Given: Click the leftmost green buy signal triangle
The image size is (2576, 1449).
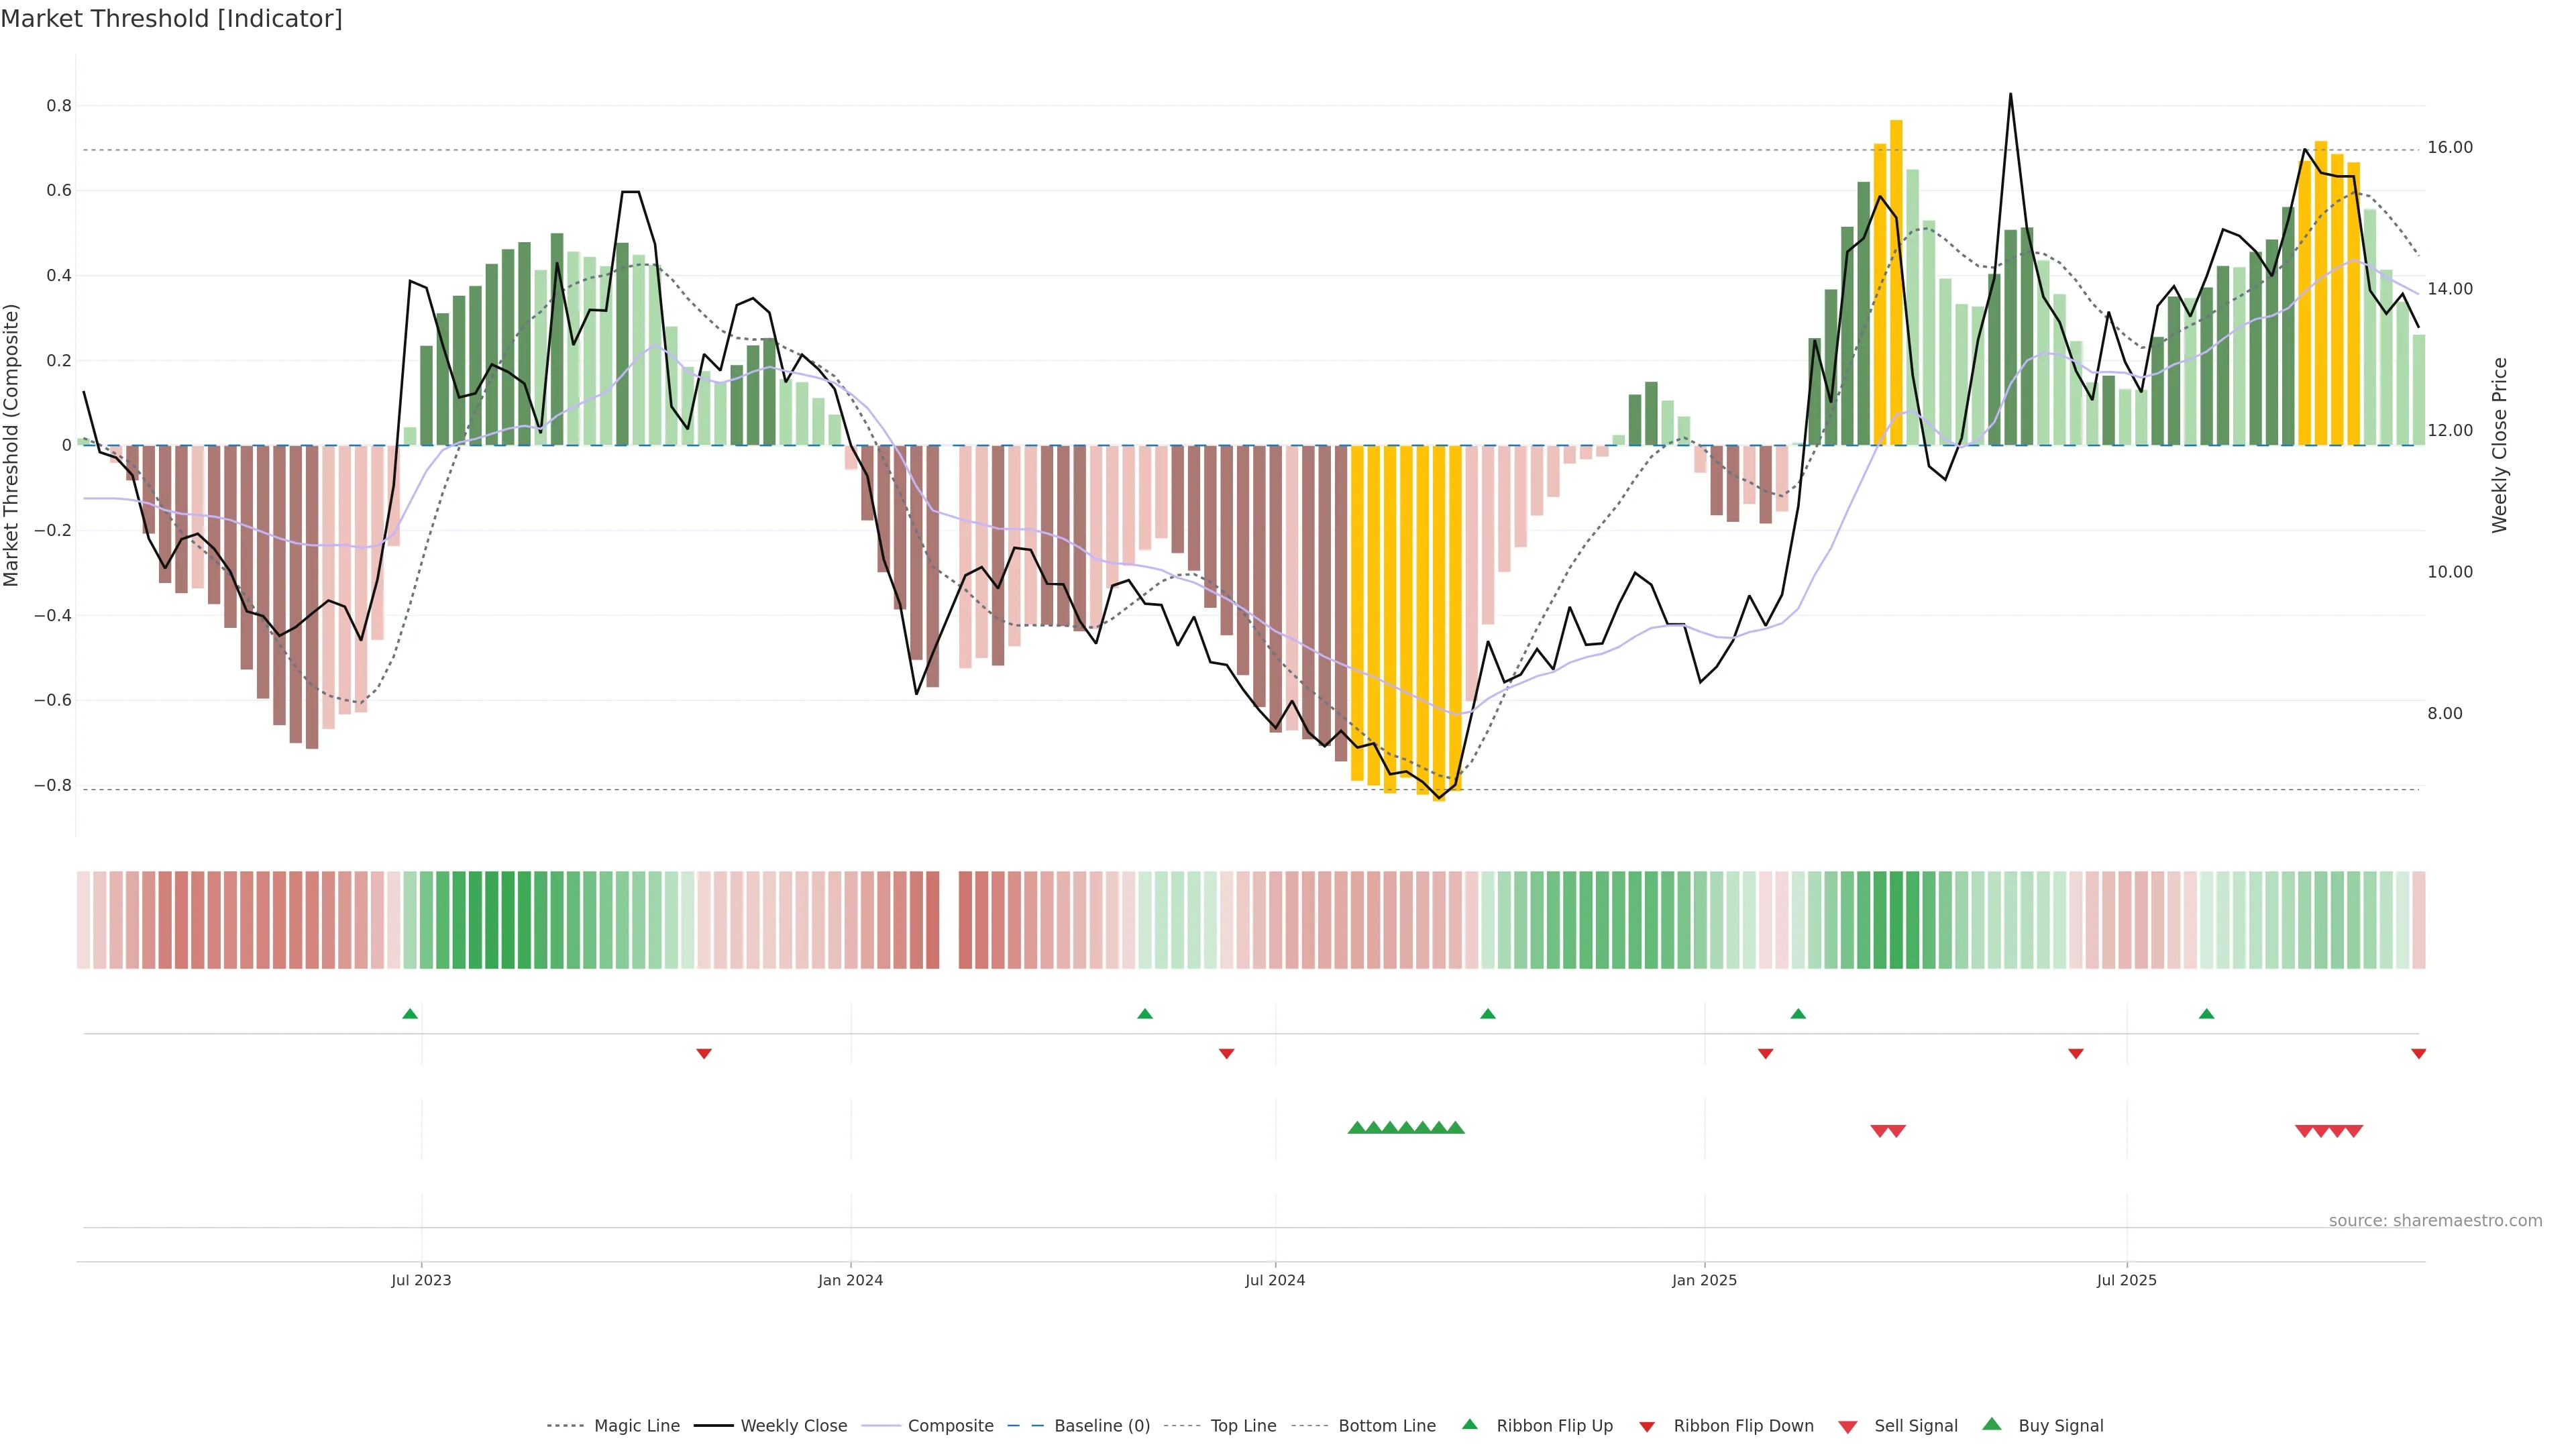Looking at the screenshot, I should click(x=1357, y=1128).
